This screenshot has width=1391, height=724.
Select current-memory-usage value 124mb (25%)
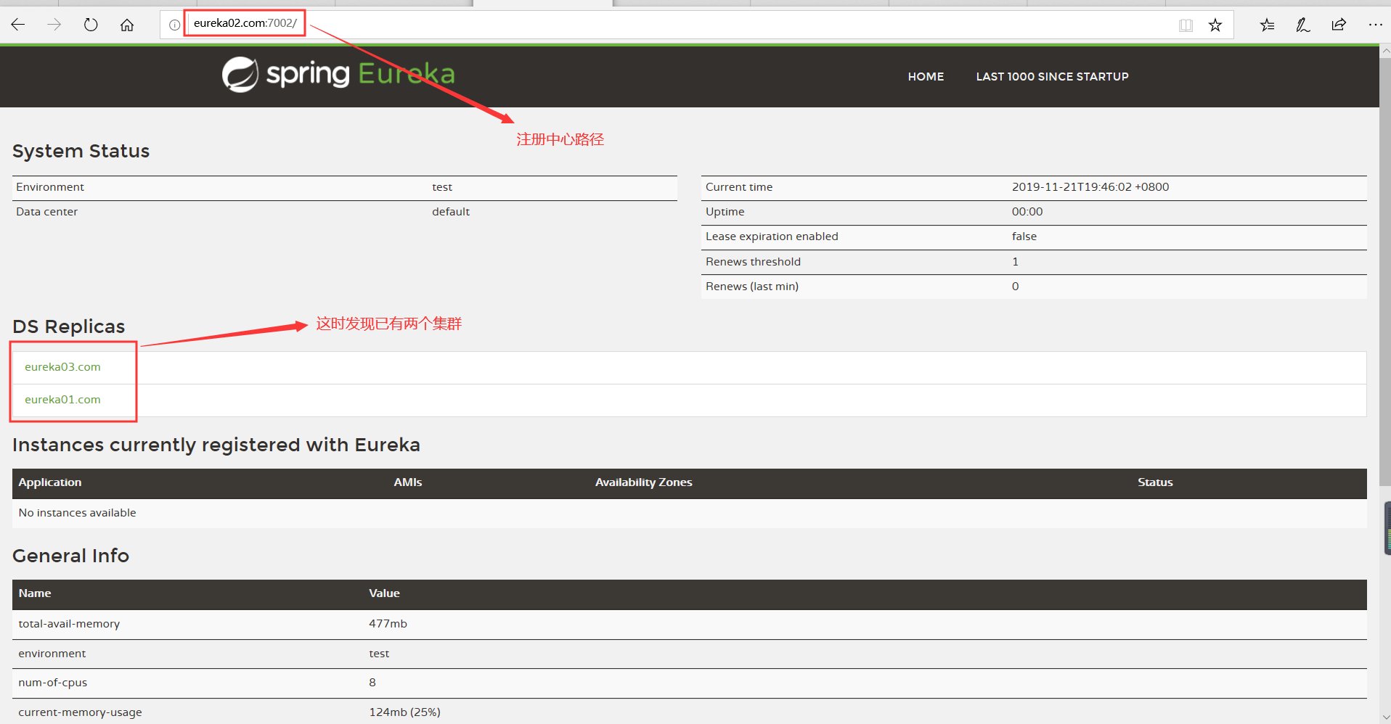[x=404, y=712]
